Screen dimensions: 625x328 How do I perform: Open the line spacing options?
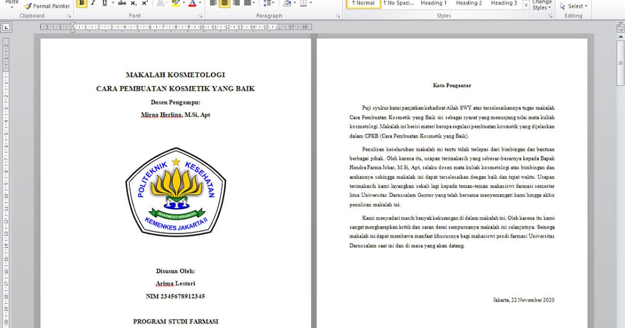(x=269, y=3)
